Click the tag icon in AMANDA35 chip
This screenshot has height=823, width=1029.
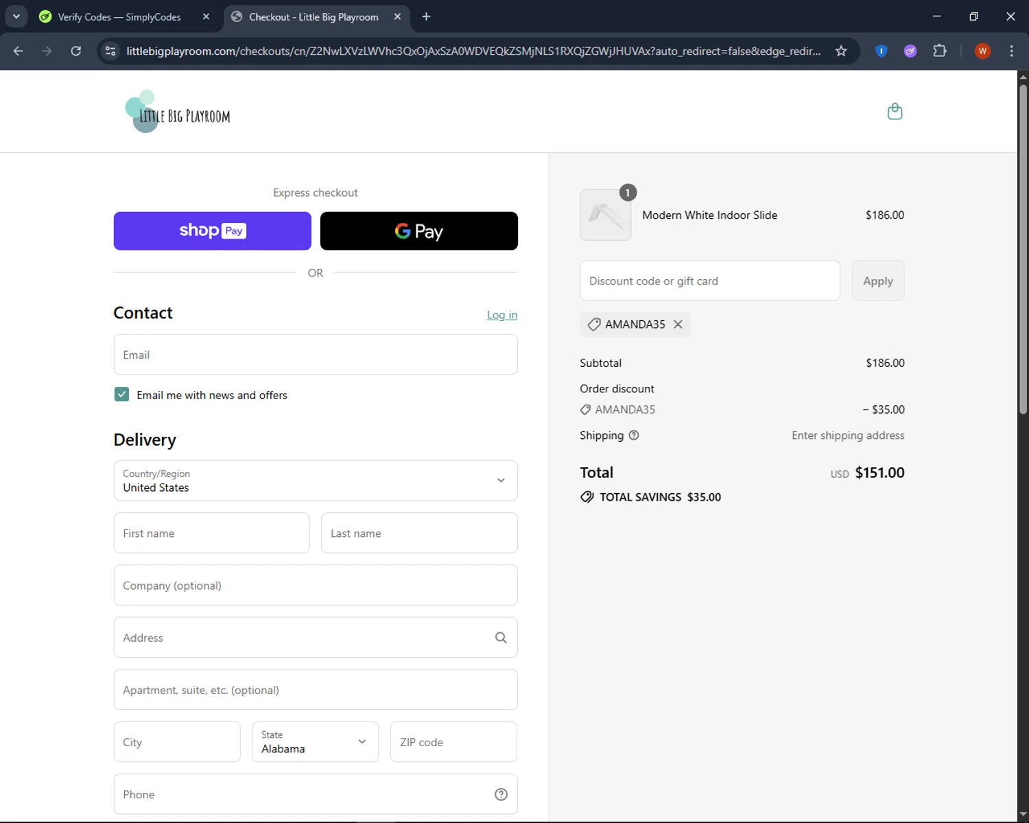[x=594, y=324]
